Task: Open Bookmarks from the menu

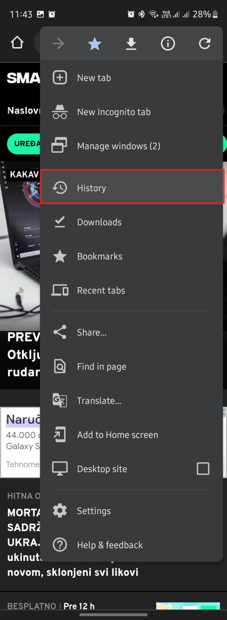Action: click(x=131, y=256)
